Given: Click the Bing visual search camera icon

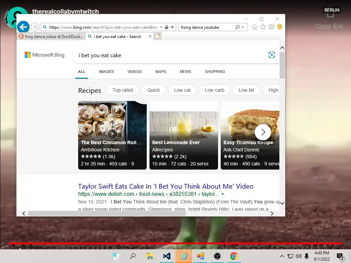Looking at the screenshot, I should (271, 55).
